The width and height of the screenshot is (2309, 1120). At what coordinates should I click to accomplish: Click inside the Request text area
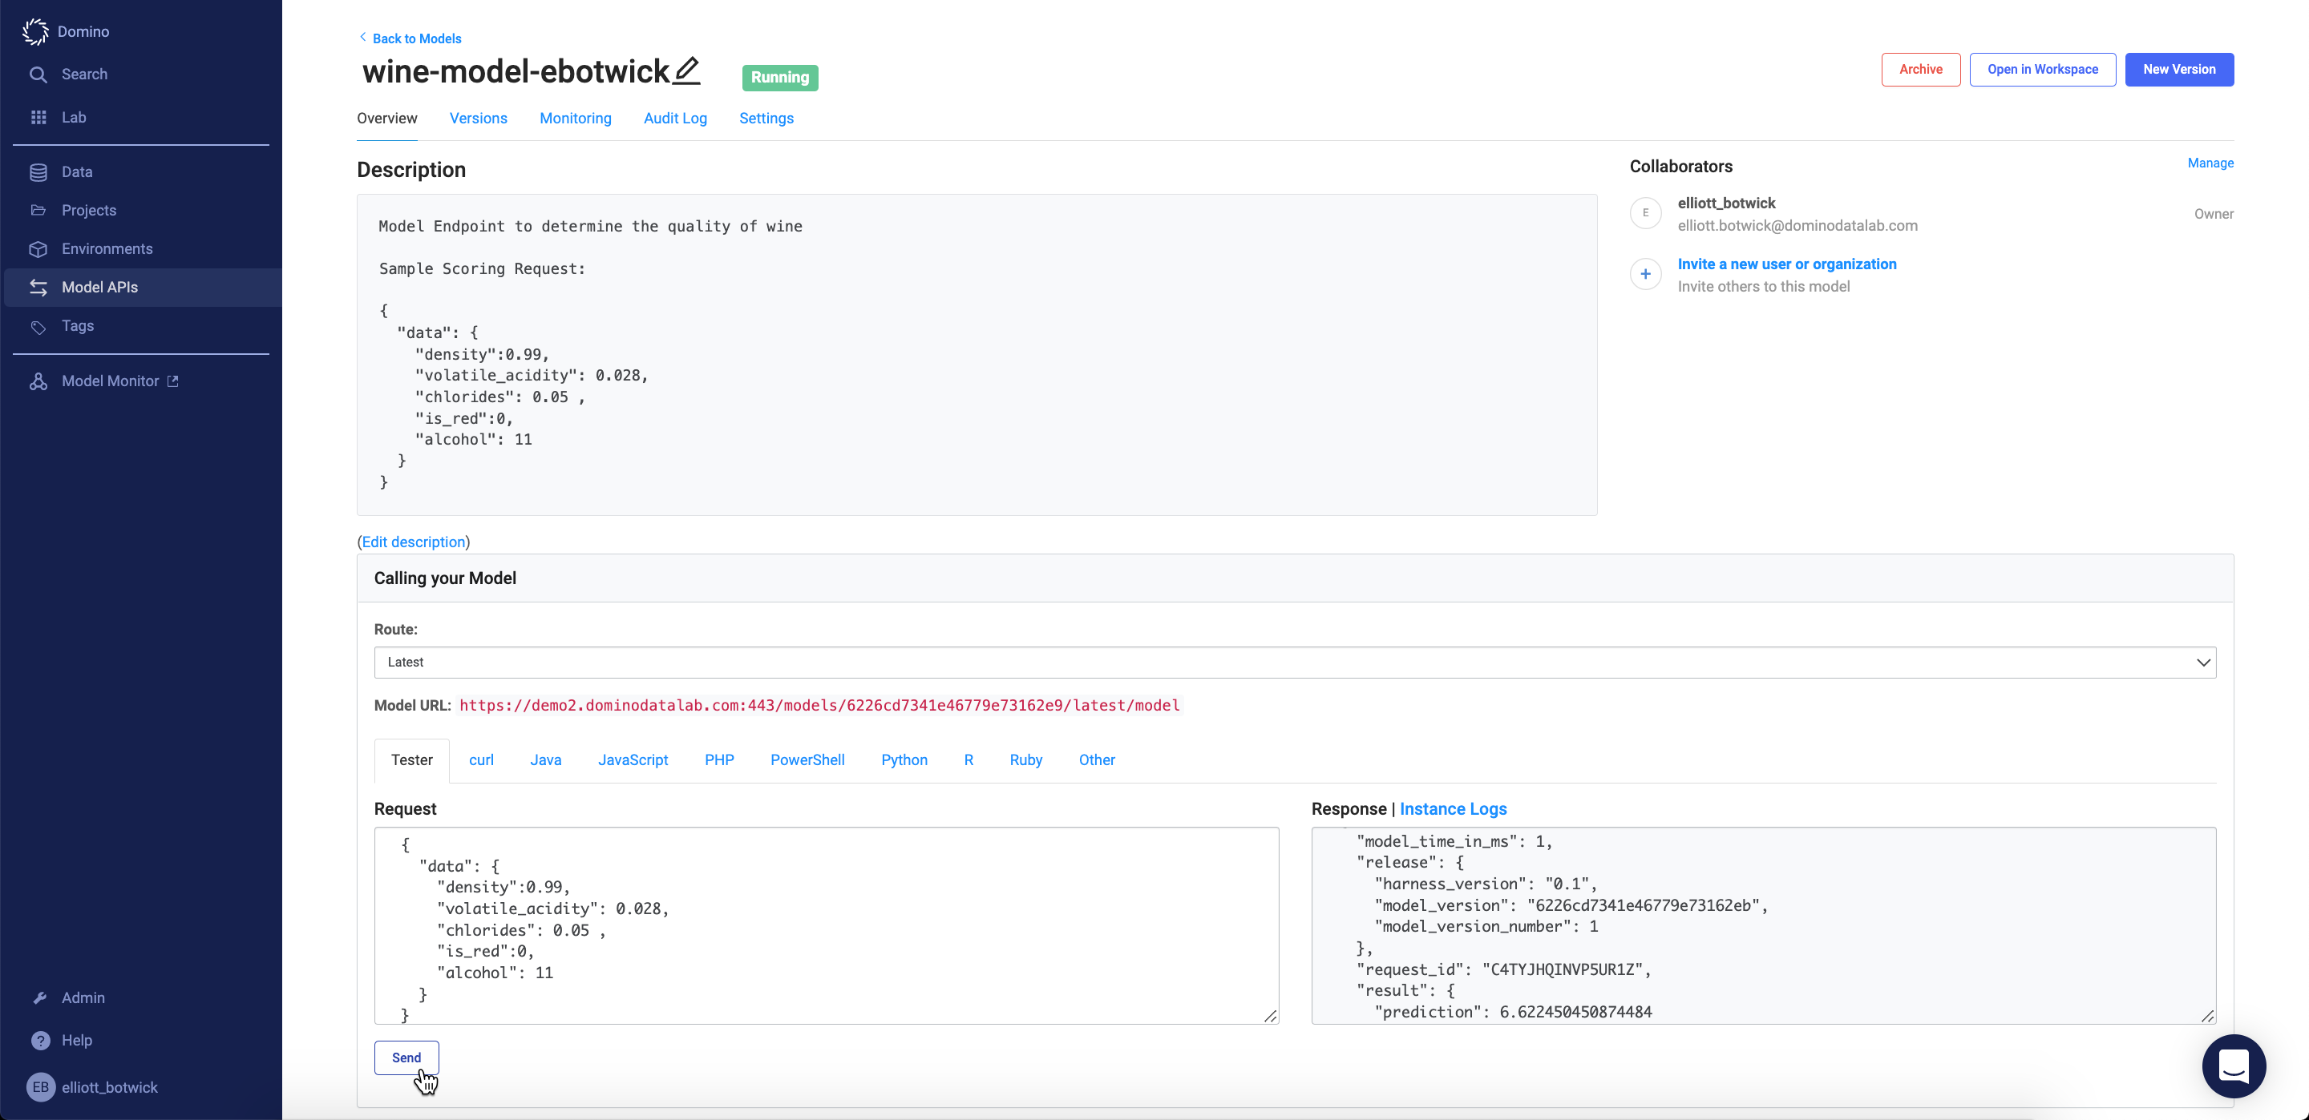tap(825, 925)
